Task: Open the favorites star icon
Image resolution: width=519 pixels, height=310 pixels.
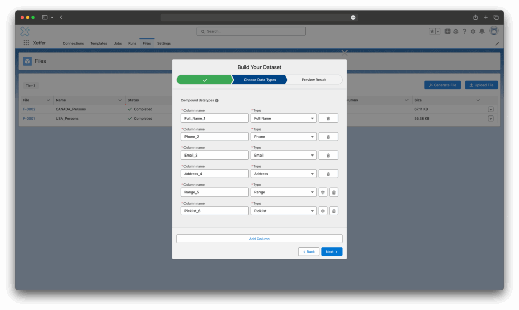Action: (432, 31)
